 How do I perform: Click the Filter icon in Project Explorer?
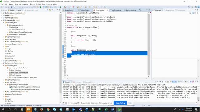pyautogui.click(x=52, y=10)
